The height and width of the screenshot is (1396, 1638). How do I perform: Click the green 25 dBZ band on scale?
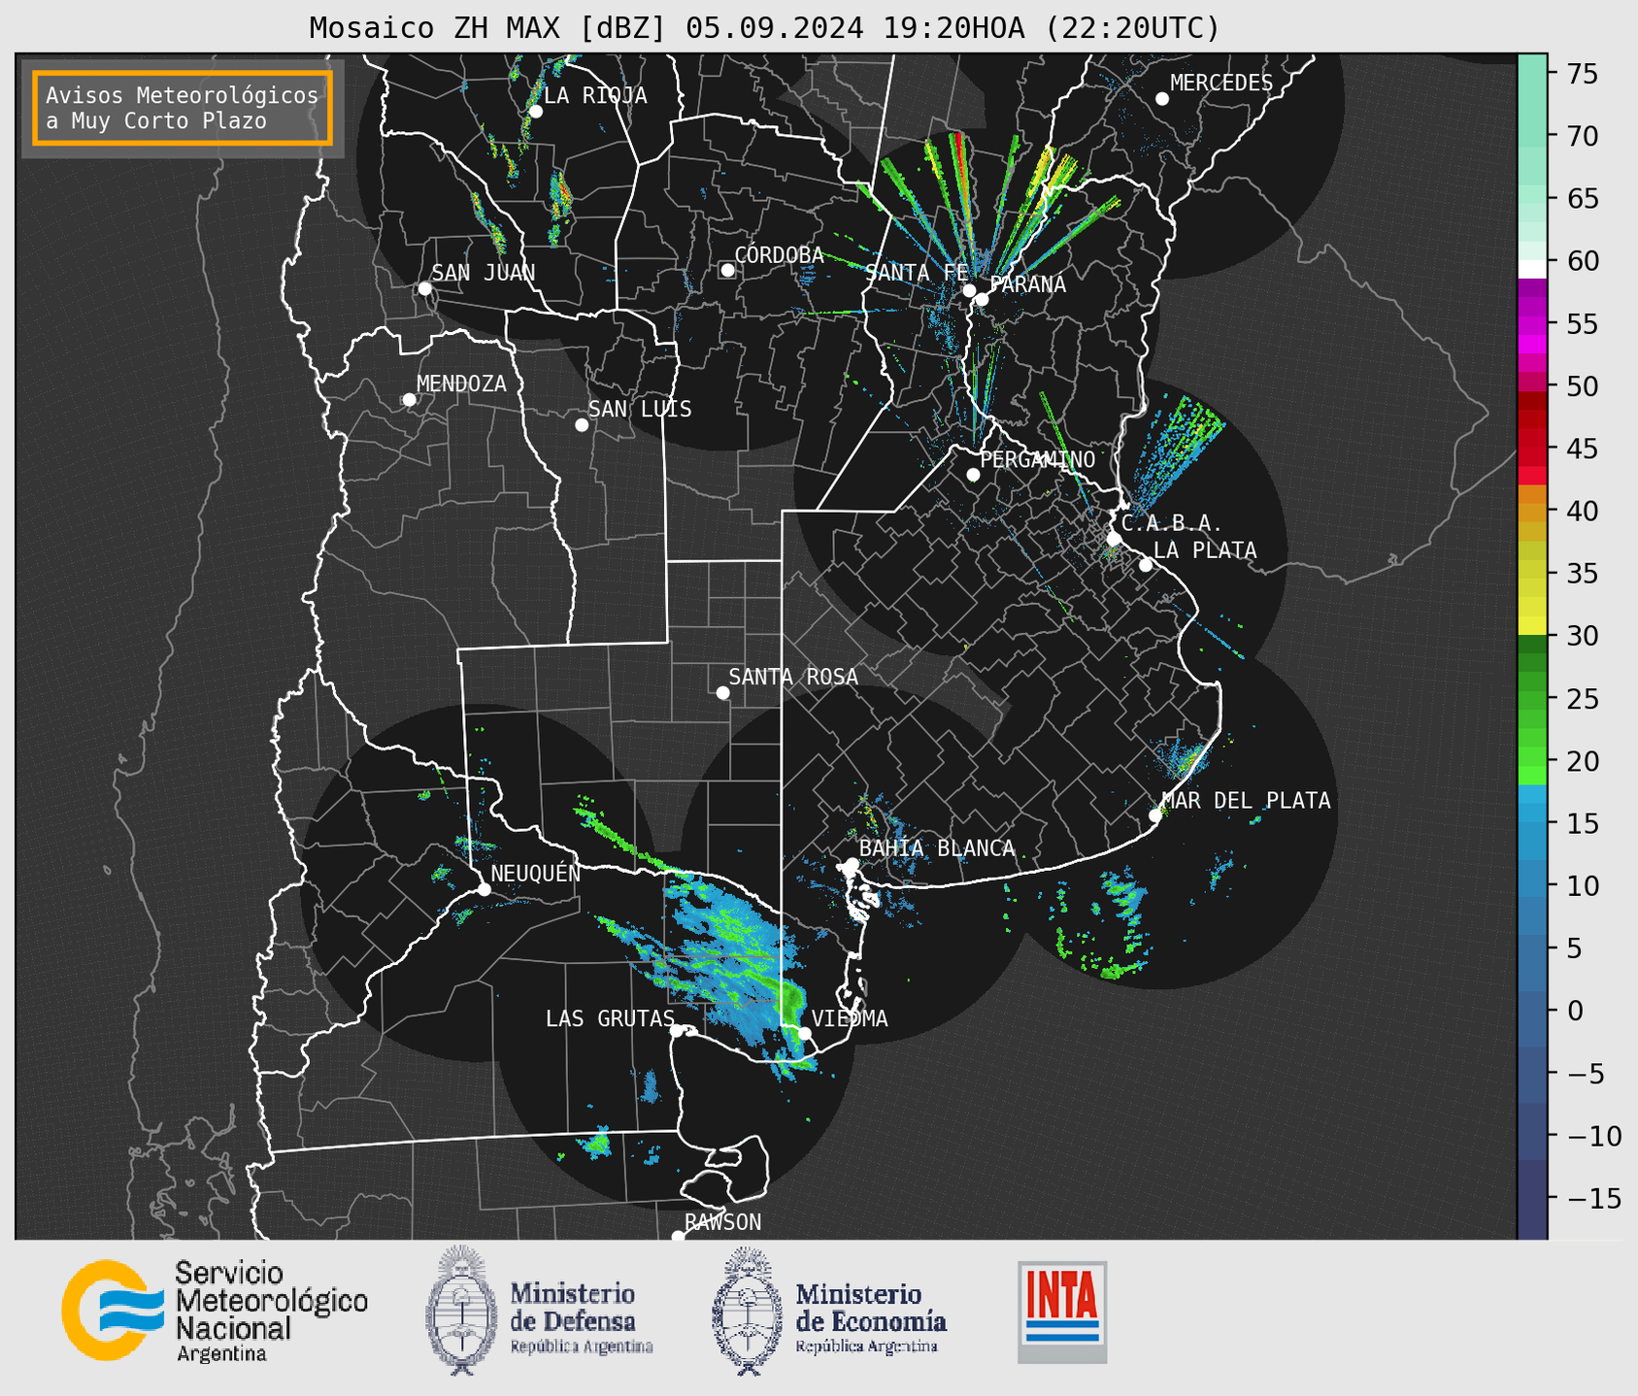click(1532, 698)
